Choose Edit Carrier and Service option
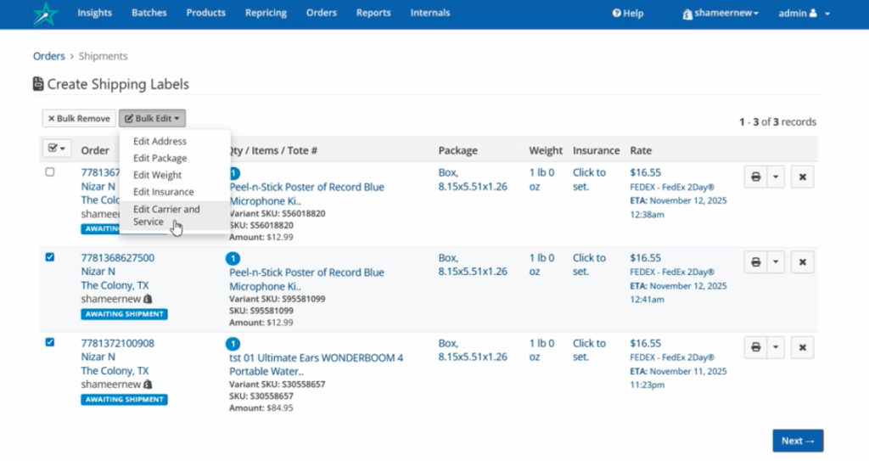Screen dimensions: 869x461 point(166,216)
